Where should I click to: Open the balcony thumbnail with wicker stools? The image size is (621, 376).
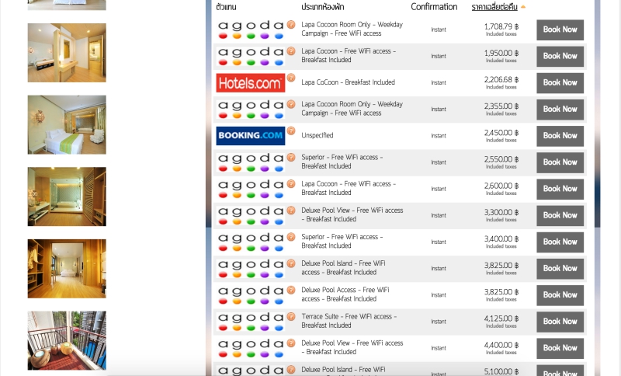[67, 340]
